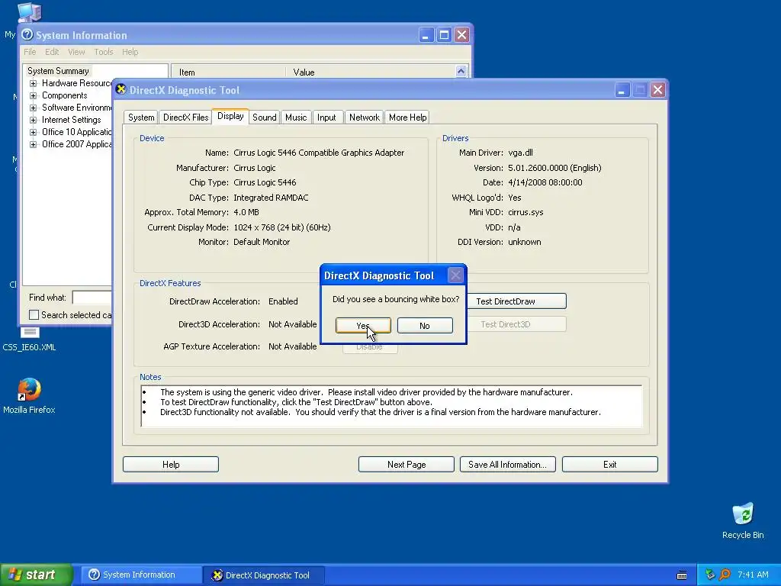Click the 7:41 AM clock
Screen dimensions: 781x586
point(753,575)
